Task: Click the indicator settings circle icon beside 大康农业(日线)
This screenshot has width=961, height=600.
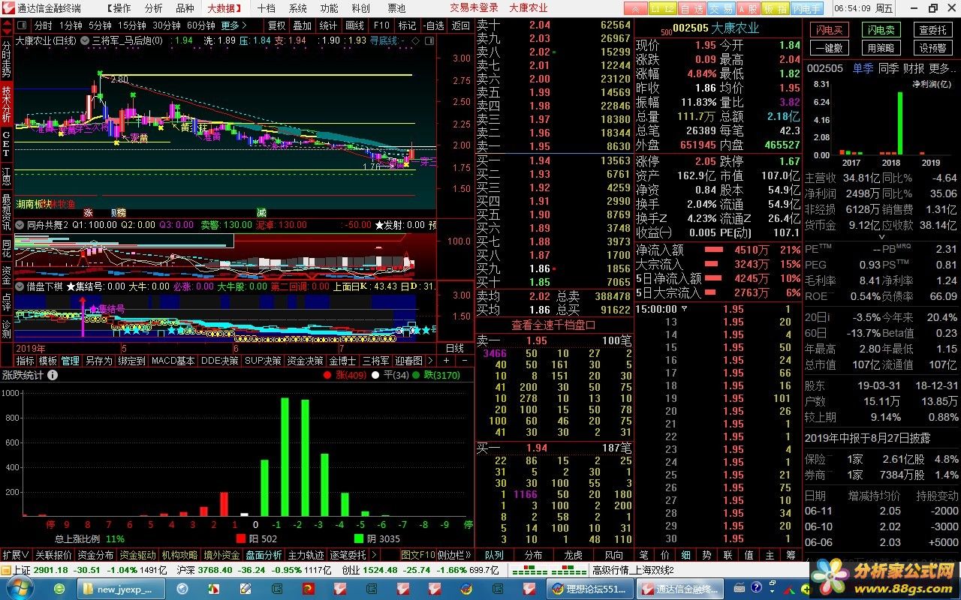Action: [x=83, y=40]
